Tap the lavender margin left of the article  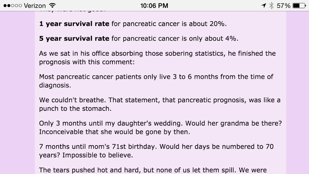[x=17, y=93]
